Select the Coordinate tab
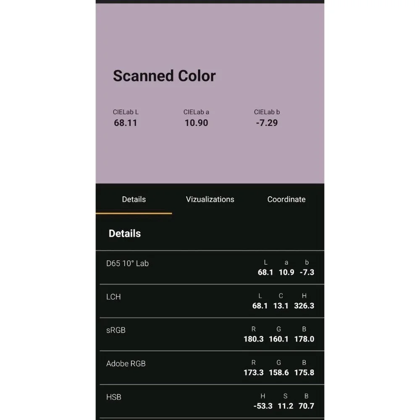420x420 pixels. point(286,199)
